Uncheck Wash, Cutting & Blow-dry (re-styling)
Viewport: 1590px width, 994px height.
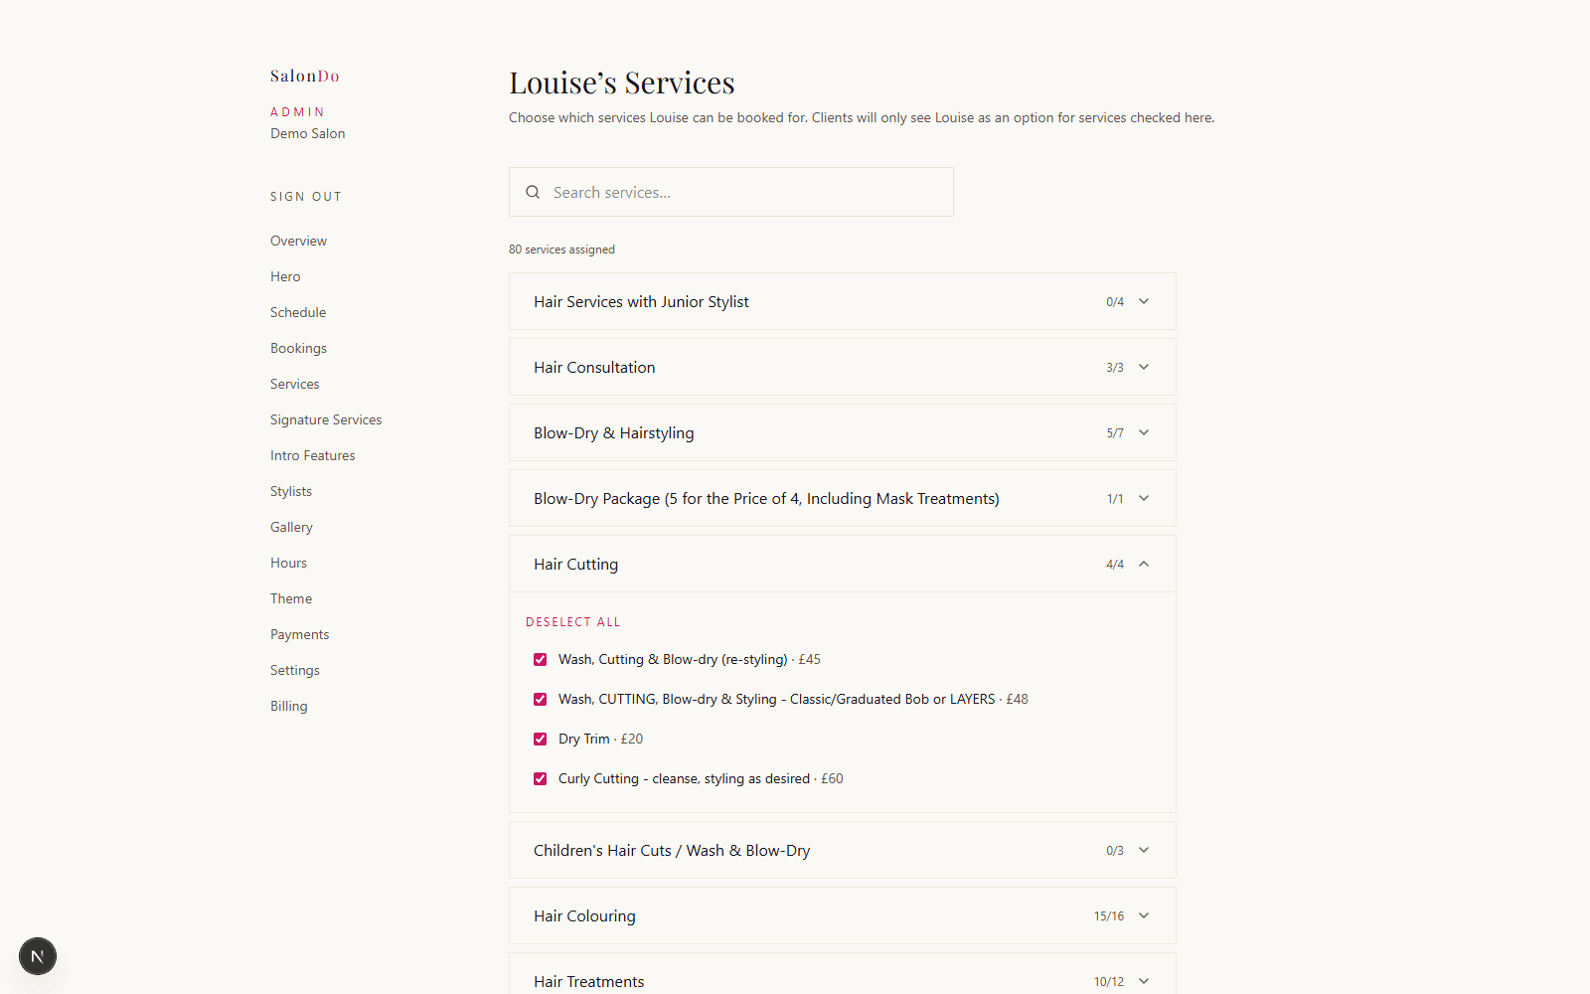tap(540, 659)
